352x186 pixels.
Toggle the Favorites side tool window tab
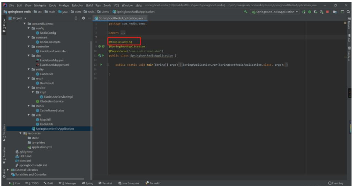point(4,155)
